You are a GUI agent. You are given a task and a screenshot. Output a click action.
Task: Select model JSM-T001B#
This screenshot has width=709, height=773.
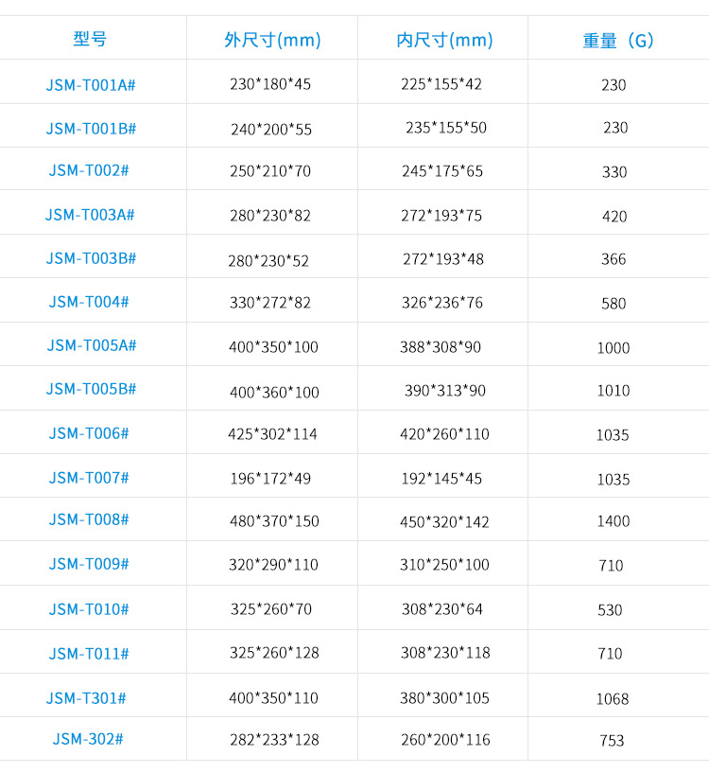pyautogui.click(x=91, y=128)
